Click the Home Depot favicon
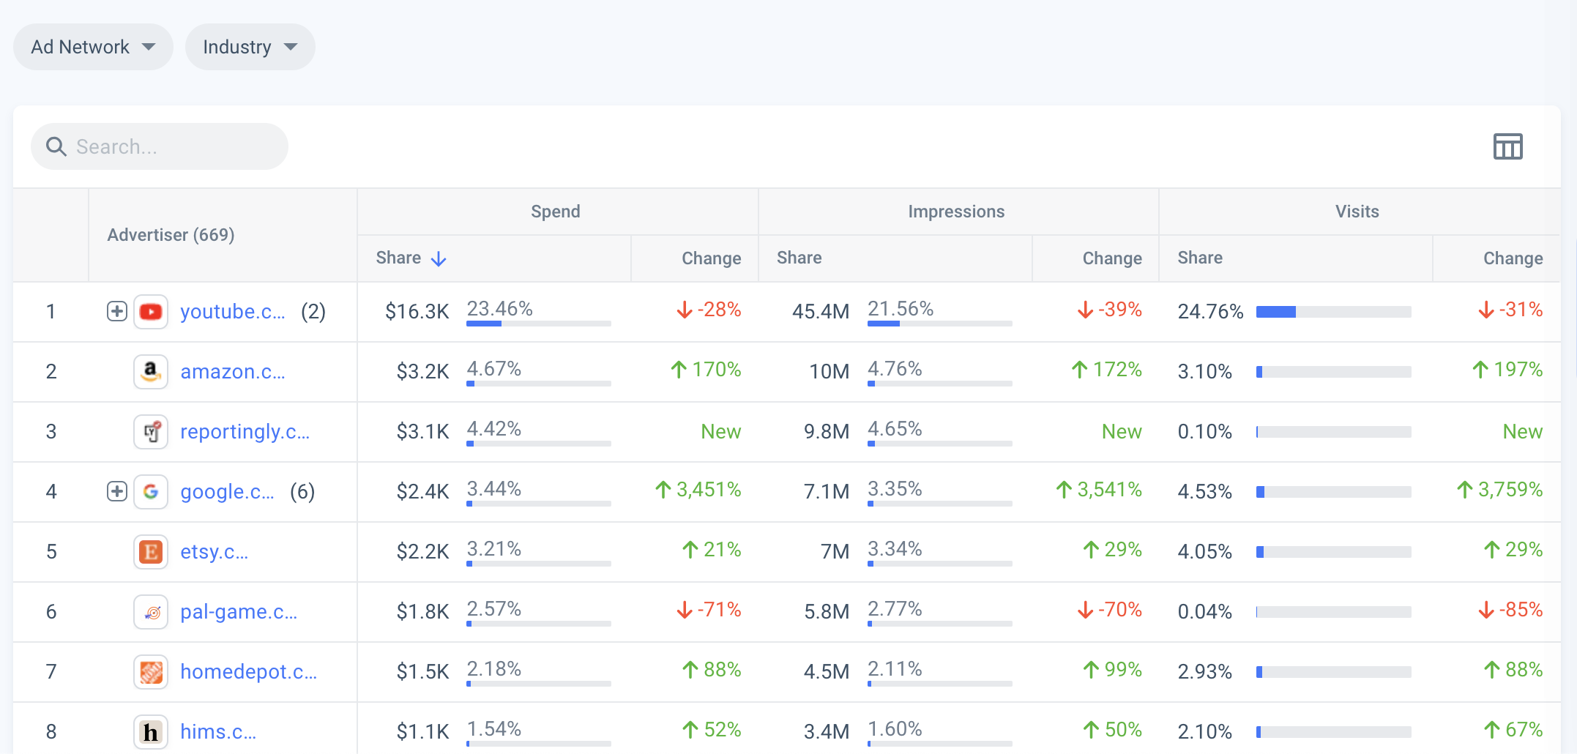The image size is (1577, 754). 151,672
